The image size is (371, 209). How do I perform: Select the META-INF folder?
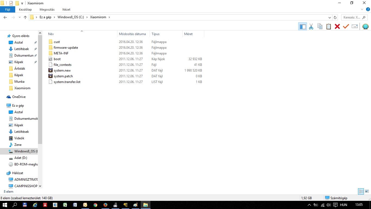(x=61, y=53)
